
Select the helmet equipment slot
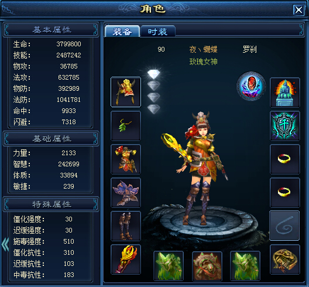click(126, 92)
